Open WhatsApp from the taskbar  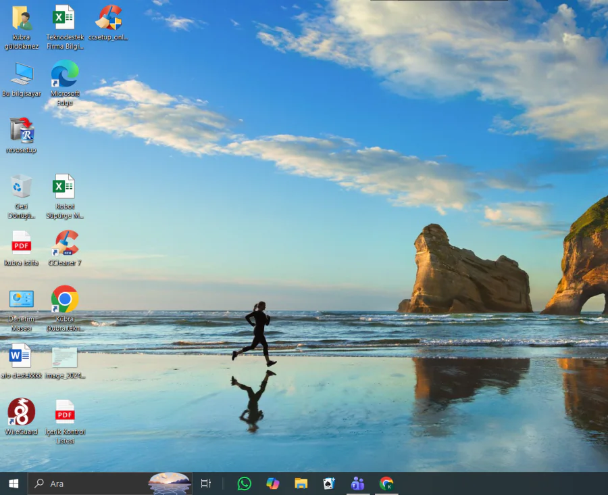tap(244, 484)
